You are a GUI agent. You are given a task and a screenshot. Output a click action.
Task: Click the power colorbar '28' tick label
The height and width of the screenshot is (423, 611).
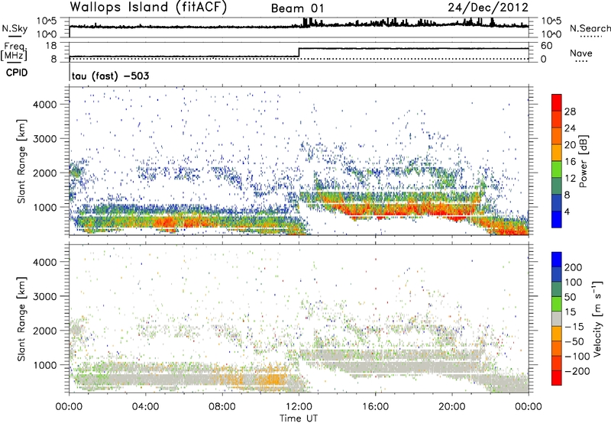(570, 111)
